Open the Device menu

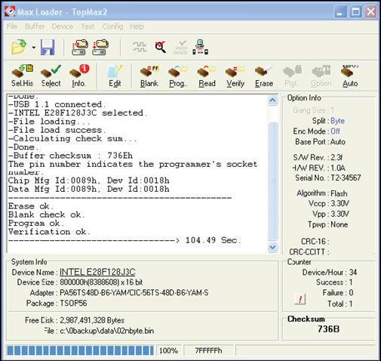(x=63, y=26)
